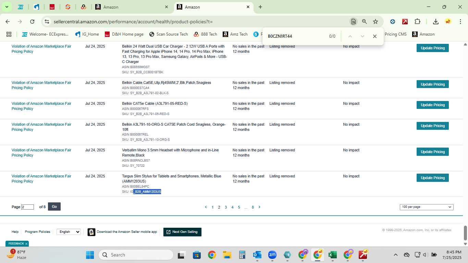Jump to next find result

[362, 36]
